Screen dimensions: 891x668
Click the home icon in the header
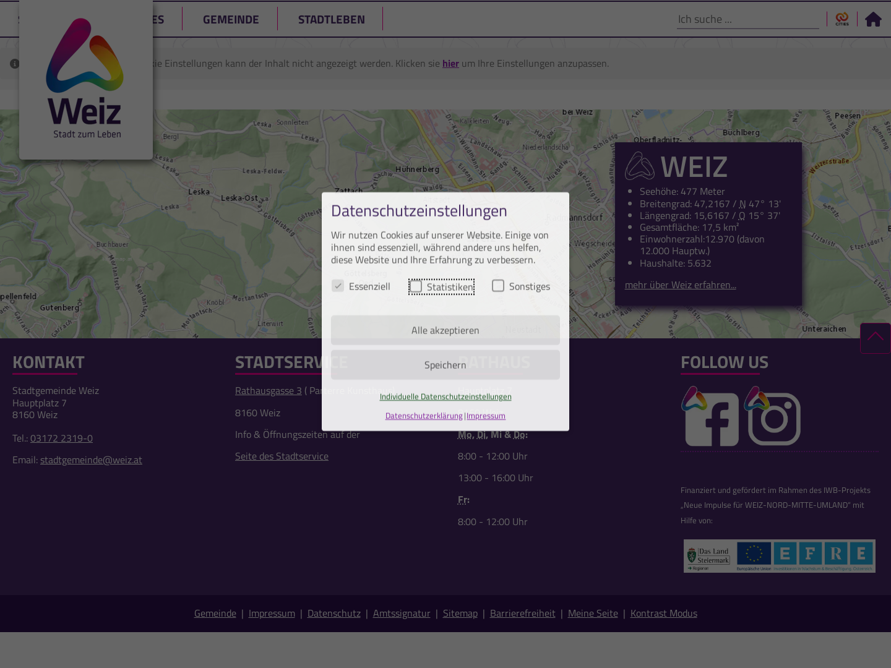[x=873, y=19]
